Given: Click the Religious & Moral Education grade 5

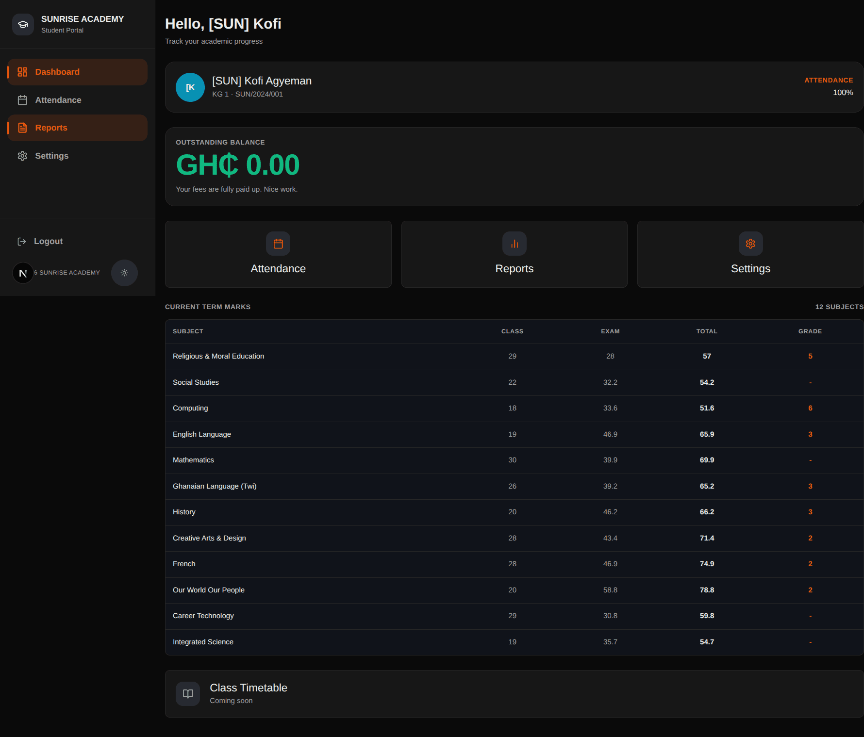Looking at the screenshot, I should (x=810, y=356).
